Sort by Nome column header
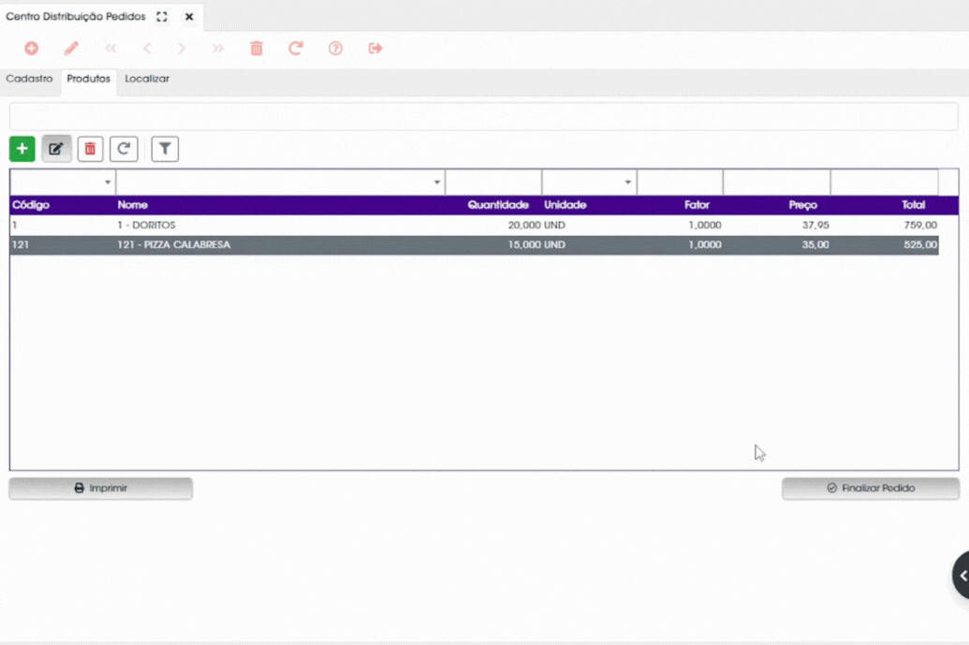Image resolution: width=969 pixels, height=645 pixels. (x=133, y=205)
